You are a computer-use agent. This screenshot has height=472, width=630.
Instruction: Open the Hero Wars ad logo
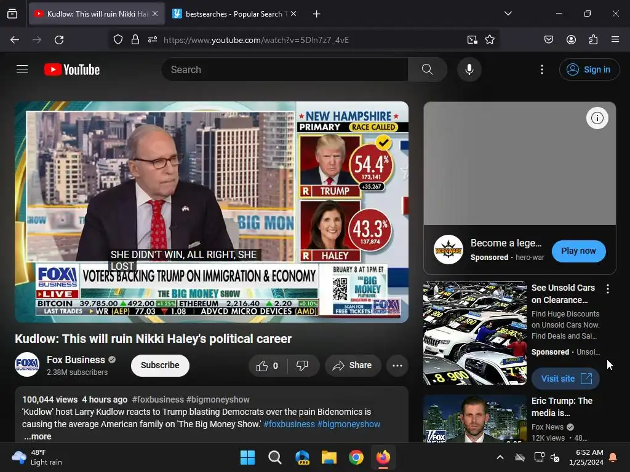[449, 250]
